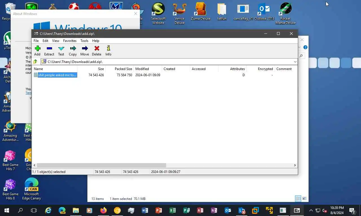This screenshot has width=361, height=216.
Task: Click the modified date 2024-06-01 09:09 cell
Action: coord(148,75)
